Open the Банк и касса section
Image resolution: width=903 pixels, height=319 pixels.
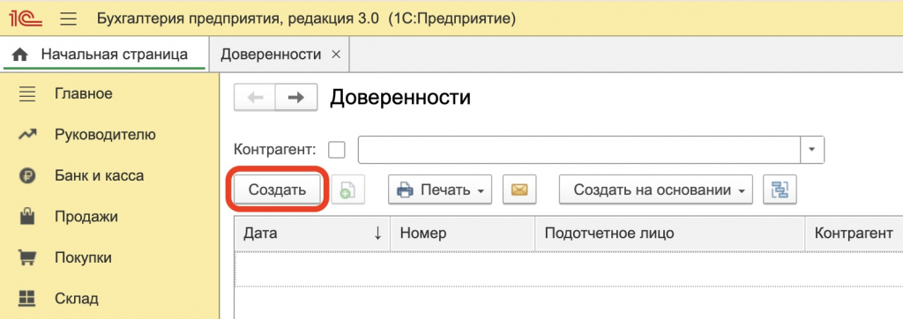(99, 175)
